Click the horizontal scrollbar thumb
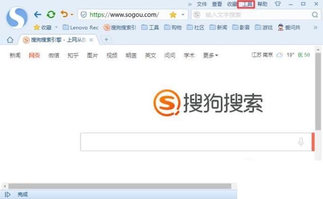323x199 pixels. [120, 186]
